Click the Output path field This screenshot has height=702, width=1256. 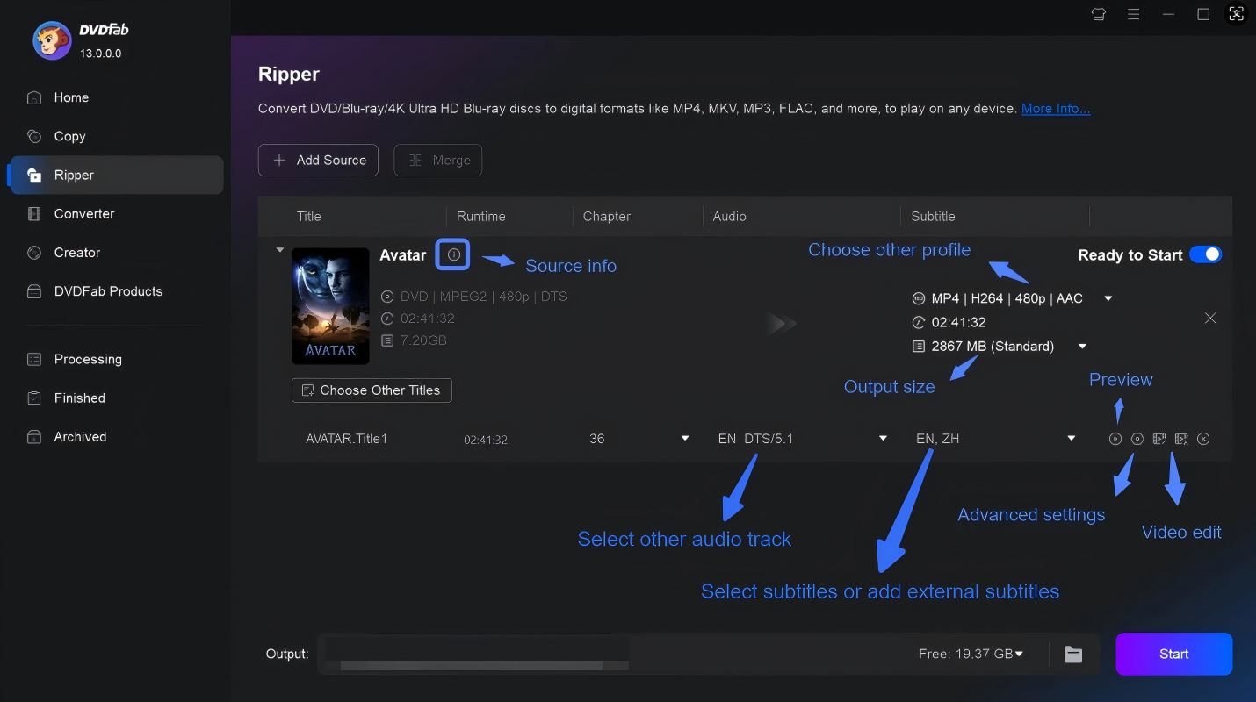[615, 654]
